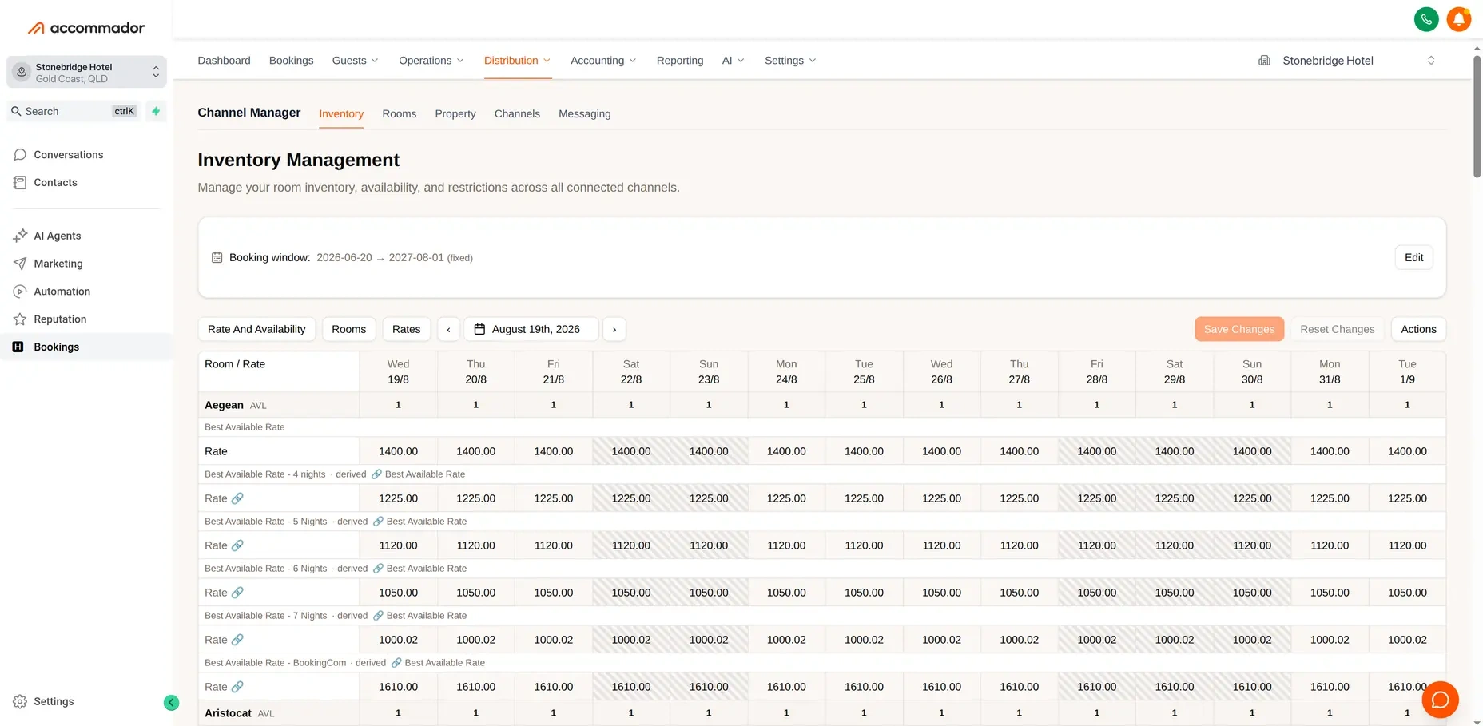Viewport: 1483px width, 726px height.
Task: Click Aristocat availability 1 for Wed 26/8
Action: point(941,713)
